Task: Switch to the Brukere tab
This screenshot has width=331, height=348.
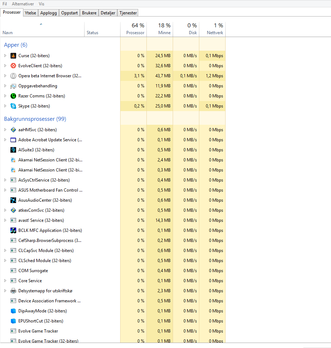Action: (89, 13)
